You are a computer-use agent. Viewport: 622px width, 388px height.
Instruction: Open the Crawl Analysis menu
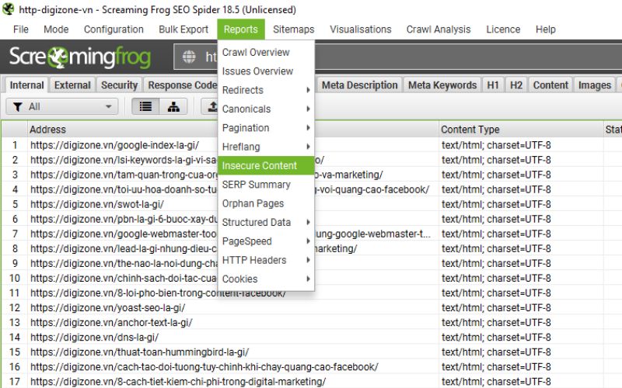[x=439, y=29]
